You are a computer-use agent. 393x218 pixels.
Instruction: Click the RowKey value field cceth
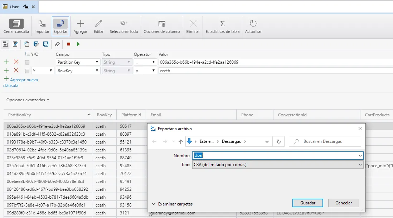coord(276,71)
